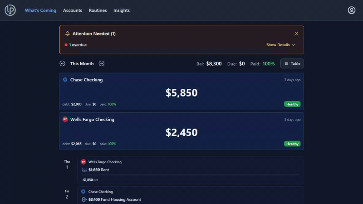Navigate to the Insights tab

click(122, 10)
